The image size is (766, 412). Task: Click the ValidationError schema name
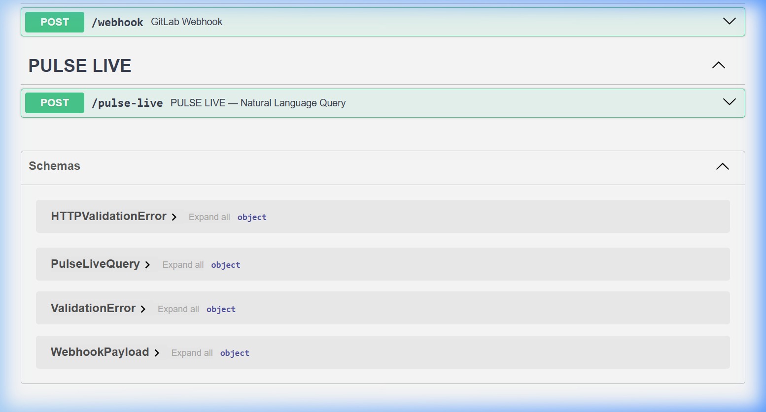93,308
